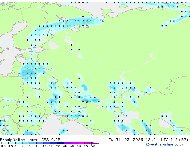Pick the 15–20 mm legend swatch
Screen dimensions: 190x147
tap(46, 143)
